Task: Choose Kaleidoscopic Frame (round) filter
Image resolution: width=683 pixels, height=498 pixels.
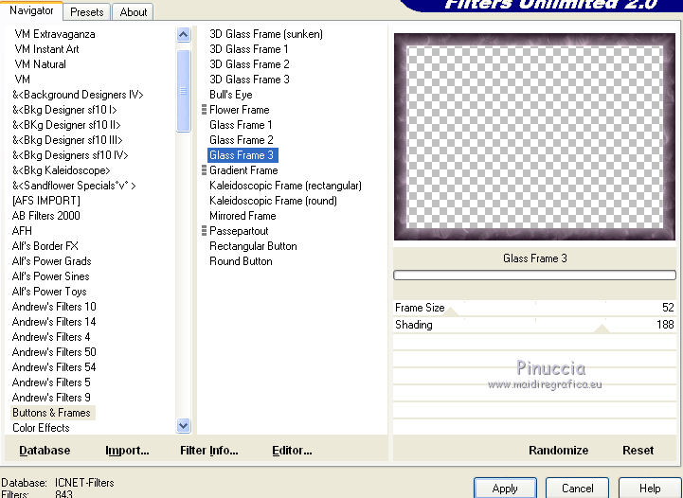Action: tap(273, 201)
